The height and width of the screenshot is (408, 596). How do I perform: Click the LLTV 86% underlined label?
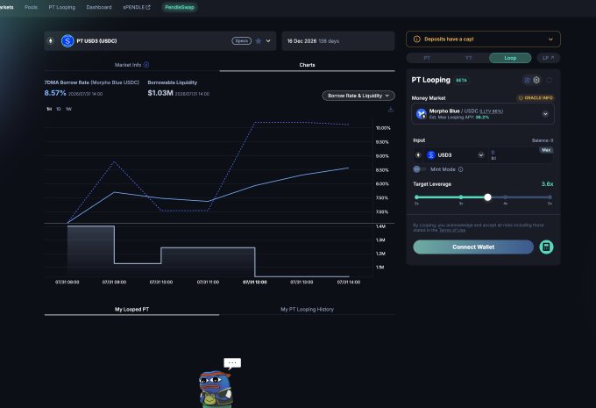(491, 111)
